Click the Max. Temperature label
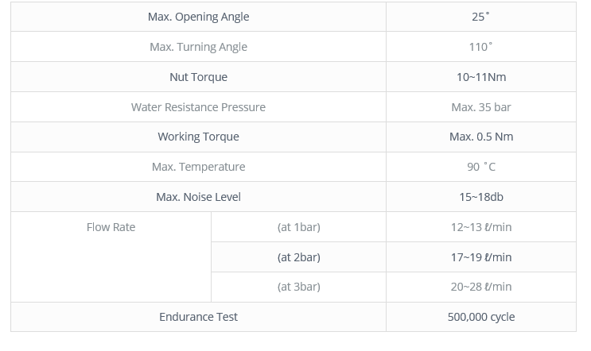The image size is (591, 351). coord(198,167)
